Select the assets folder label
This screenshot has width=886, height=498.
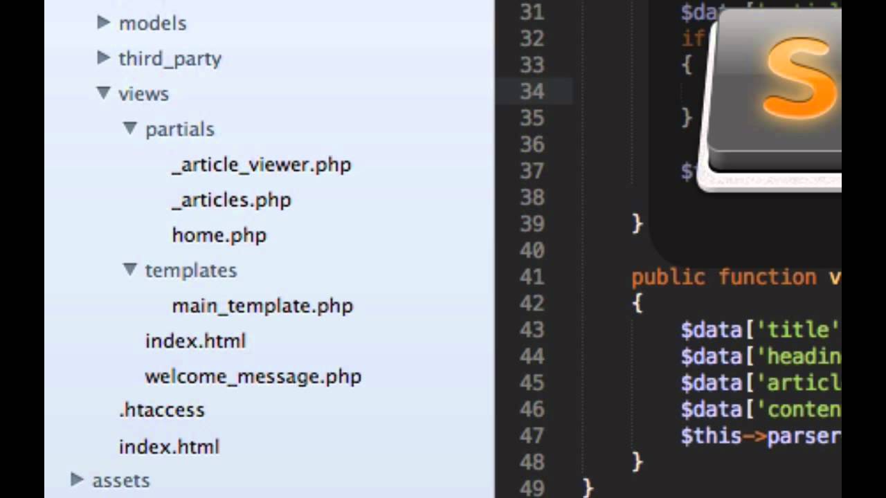121,480
